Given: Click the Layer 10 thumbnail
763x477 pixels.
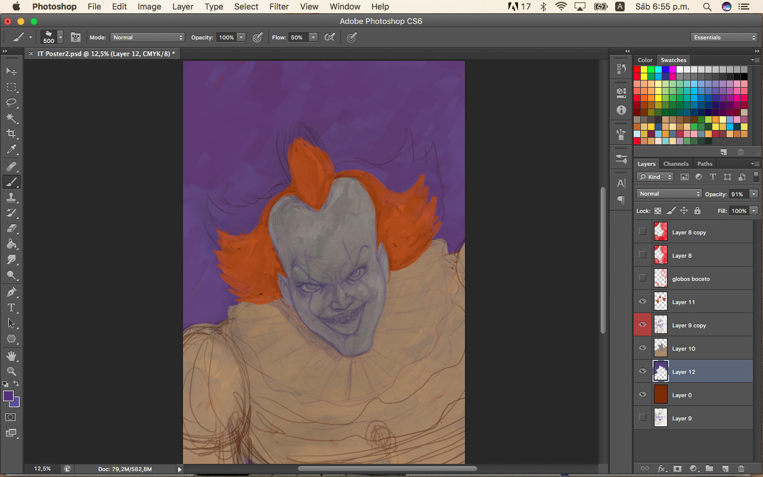Looking at the screenshot, I should [660, 348].
